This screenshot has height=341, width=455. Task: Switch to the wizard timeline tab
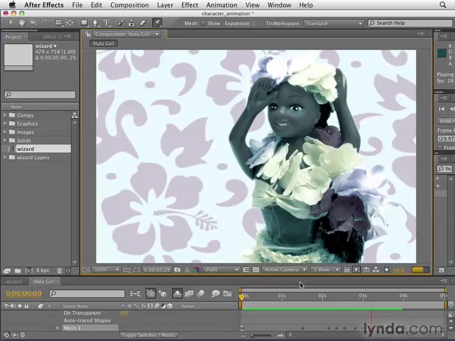click(14, 281)
